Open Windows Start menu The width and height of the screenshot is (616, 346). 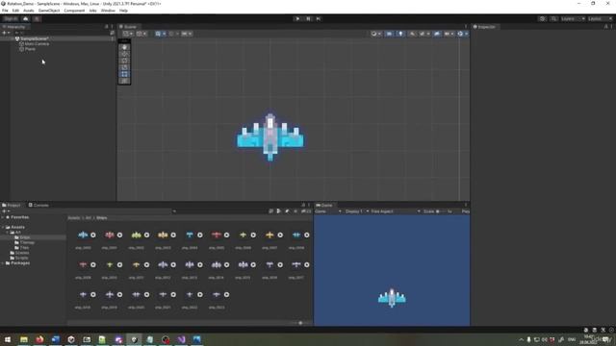[8, 339]
